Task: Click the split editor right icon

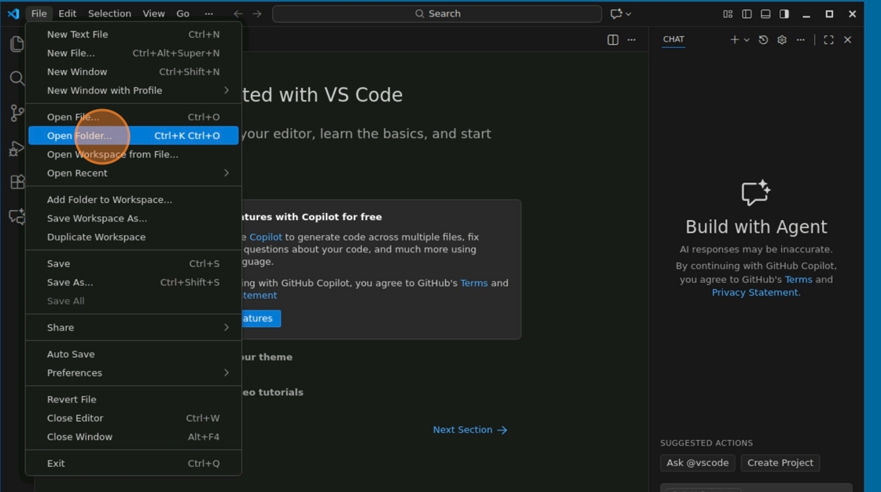Action: coord(613,40)
